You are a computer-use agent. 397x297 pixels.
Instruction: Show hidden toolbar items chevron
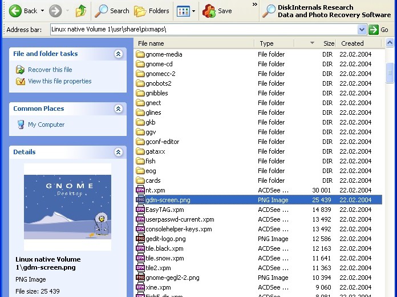point(254,5)
